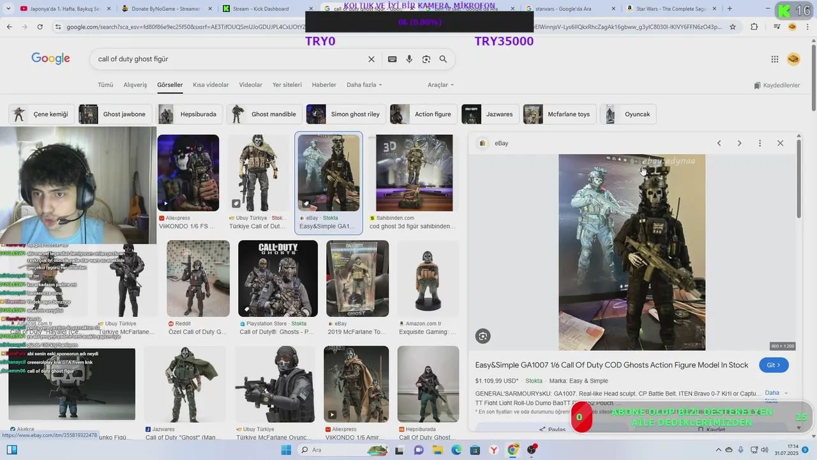Search inside image with Lens overlay button
Viewport: 817px width, 460px height.
(483, 336)
